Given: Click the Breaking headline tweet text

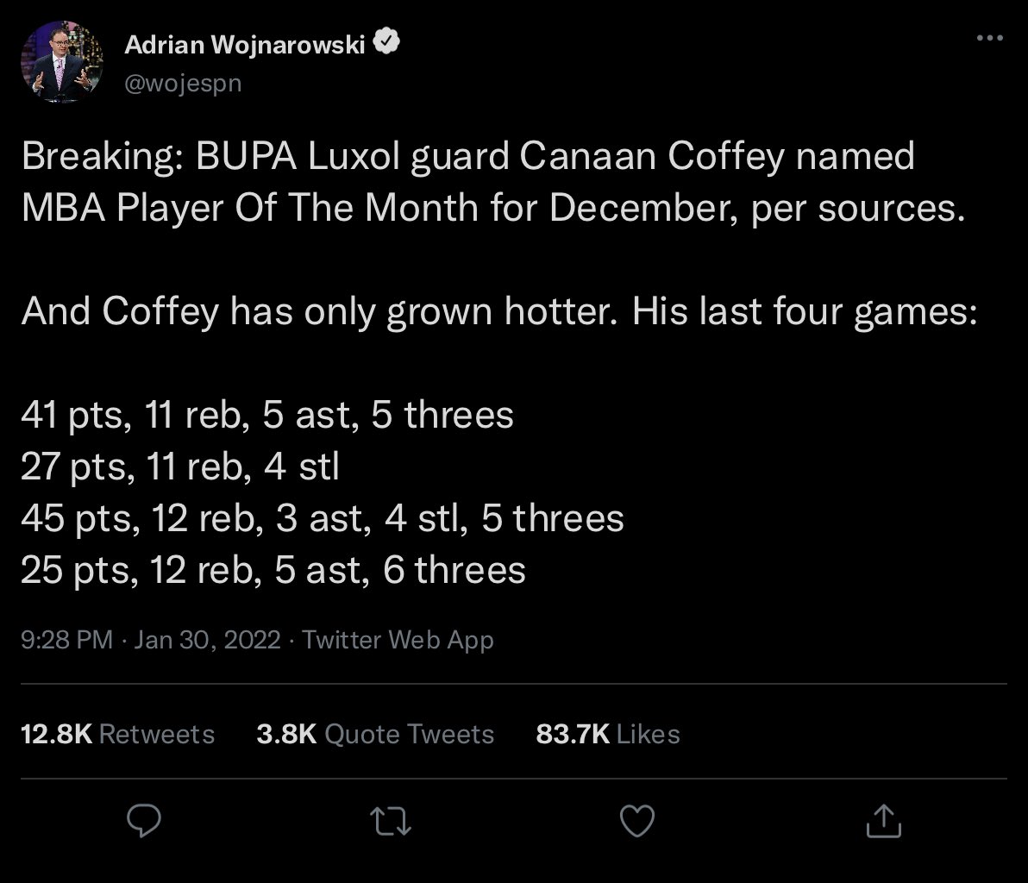Looking at the screenshot, I should [x=493, y=182].
